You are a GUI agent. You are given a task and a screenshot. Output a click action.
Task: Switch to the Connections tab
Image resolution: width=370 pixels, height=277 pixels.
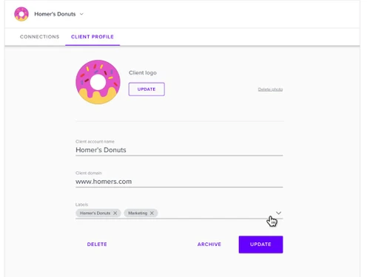pos(39,37)
